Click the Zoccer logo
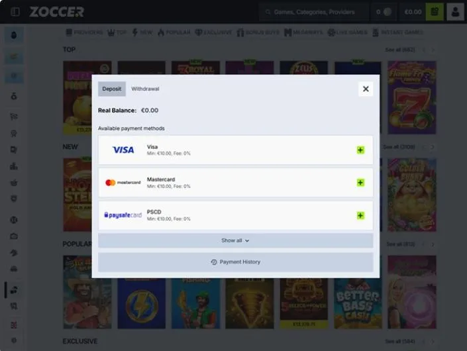 [x=56, y=12]
